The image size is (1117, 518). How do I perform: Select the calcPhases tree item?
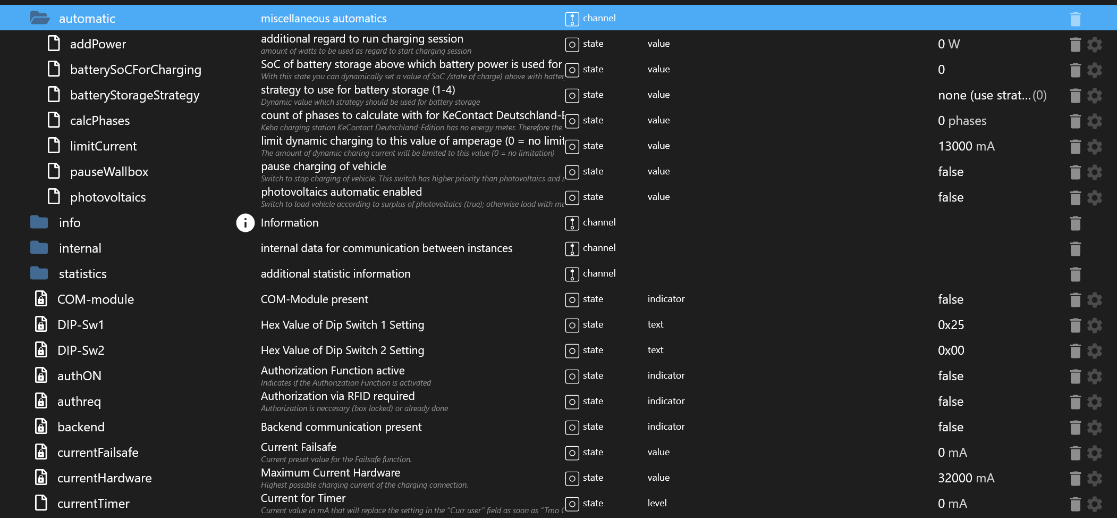click(x=100, y=121)
